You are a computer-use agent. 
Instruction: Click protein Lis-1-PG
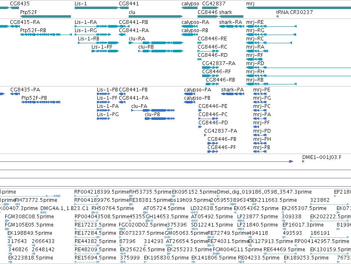click(104, 119)
